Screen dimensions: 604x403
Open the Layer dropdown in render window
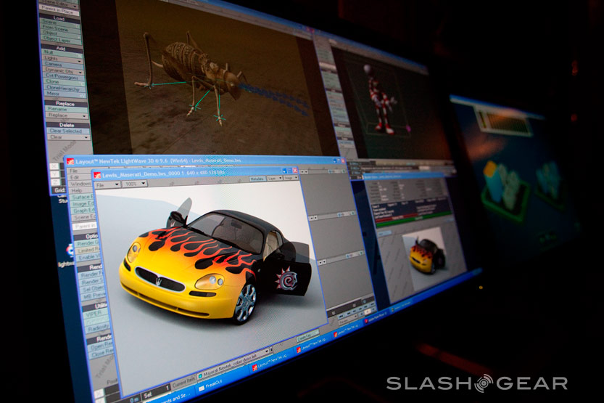274,178
